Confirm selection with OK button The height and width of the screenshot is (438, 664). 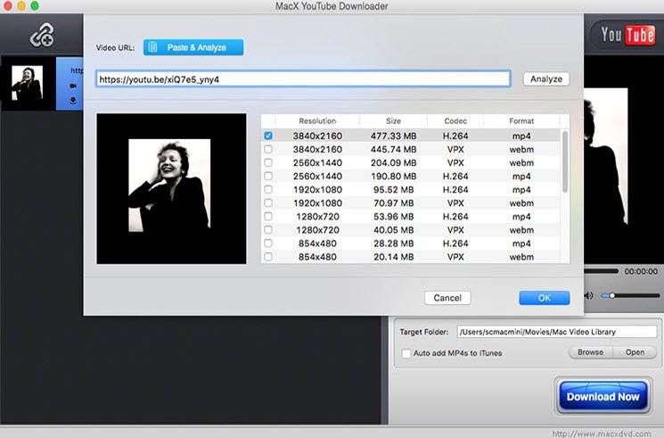[545, 298]
